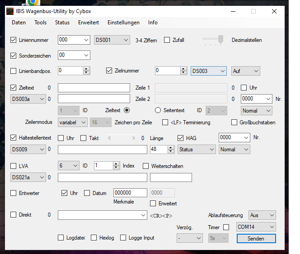Increase the Länge value of 48
300x254 pixels.
[x=171, y=148]
